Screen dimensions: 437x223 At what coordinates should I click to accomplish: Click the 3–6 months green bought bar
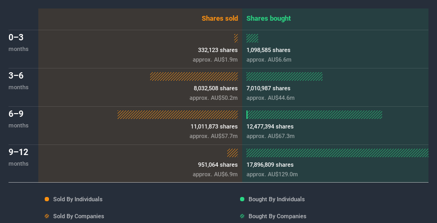point(284,76)
